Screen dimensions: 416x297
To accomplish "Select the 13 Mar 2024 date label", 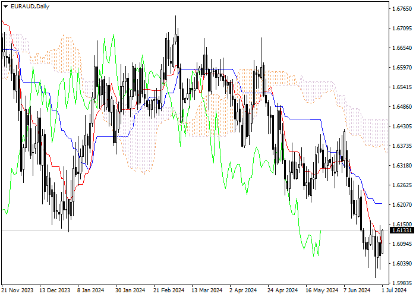I will click(207, 290).
